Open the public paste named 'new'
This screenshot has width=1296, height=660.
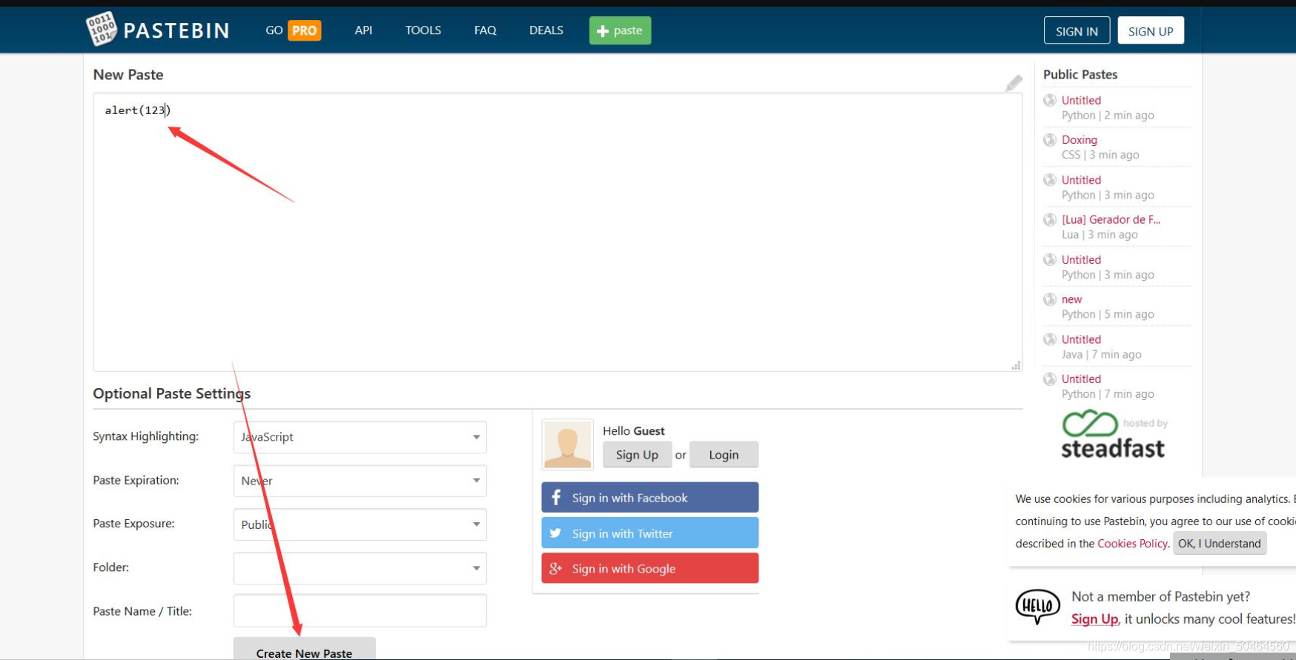pos(1071,299)
